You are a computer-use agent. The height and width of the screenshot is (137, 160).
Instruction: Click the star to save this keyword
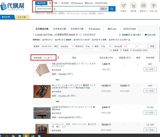81,35
